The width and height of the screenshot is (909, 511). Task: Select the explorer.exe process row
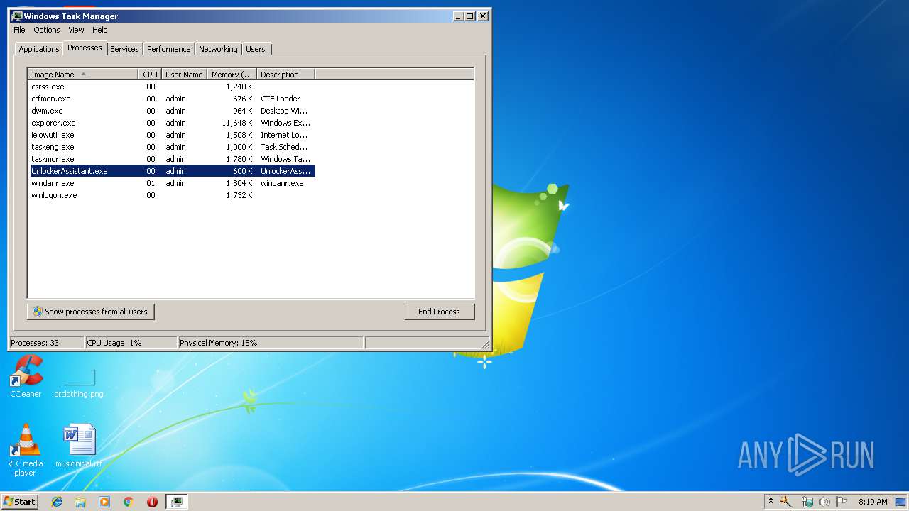click(x=171, y=123)
